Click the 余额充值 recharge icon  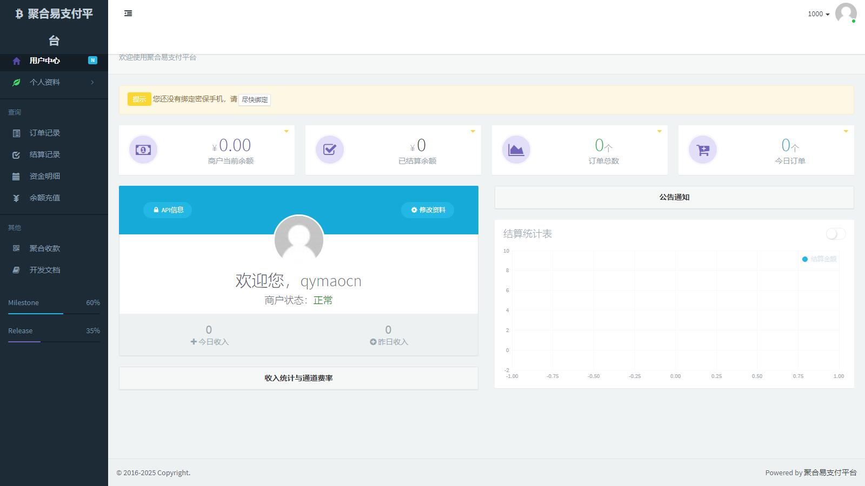(x=17, y=198)
